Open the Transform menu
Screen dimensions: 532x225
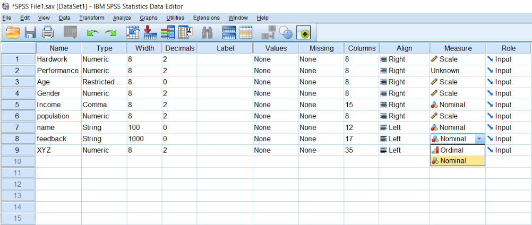92,18
